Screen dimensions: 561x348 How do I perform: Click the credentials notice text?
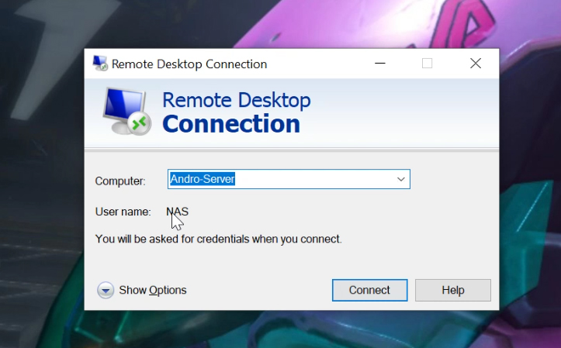pos(219,239)
